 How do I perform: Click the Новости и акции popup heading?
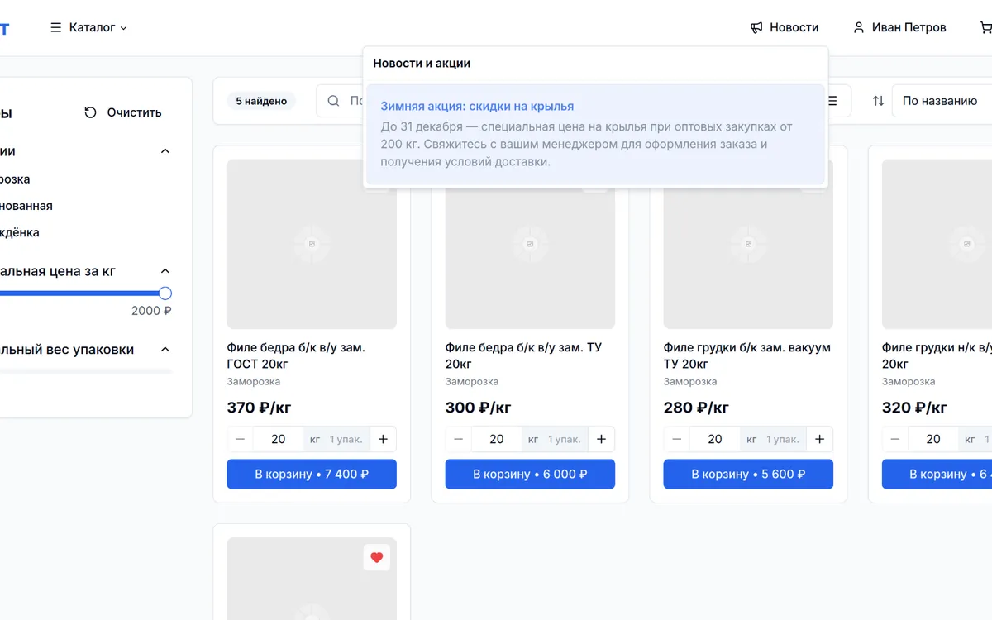click(x=422, y=63)
